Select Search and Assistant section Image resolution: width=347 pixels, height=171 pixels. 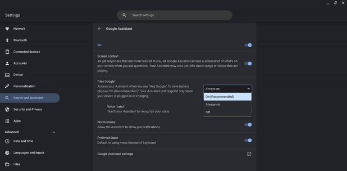[x=30, y=98]
